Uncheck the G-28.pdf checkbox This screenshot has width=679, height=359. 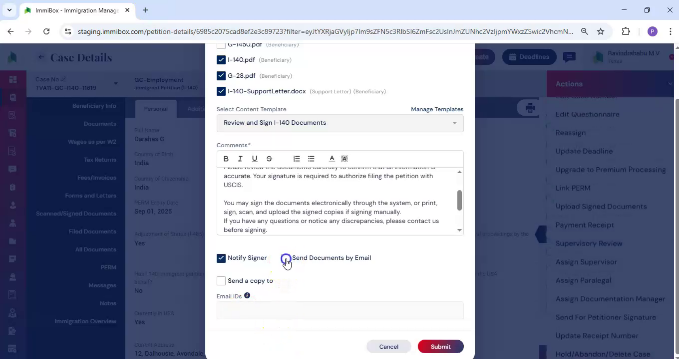(221, 75)
